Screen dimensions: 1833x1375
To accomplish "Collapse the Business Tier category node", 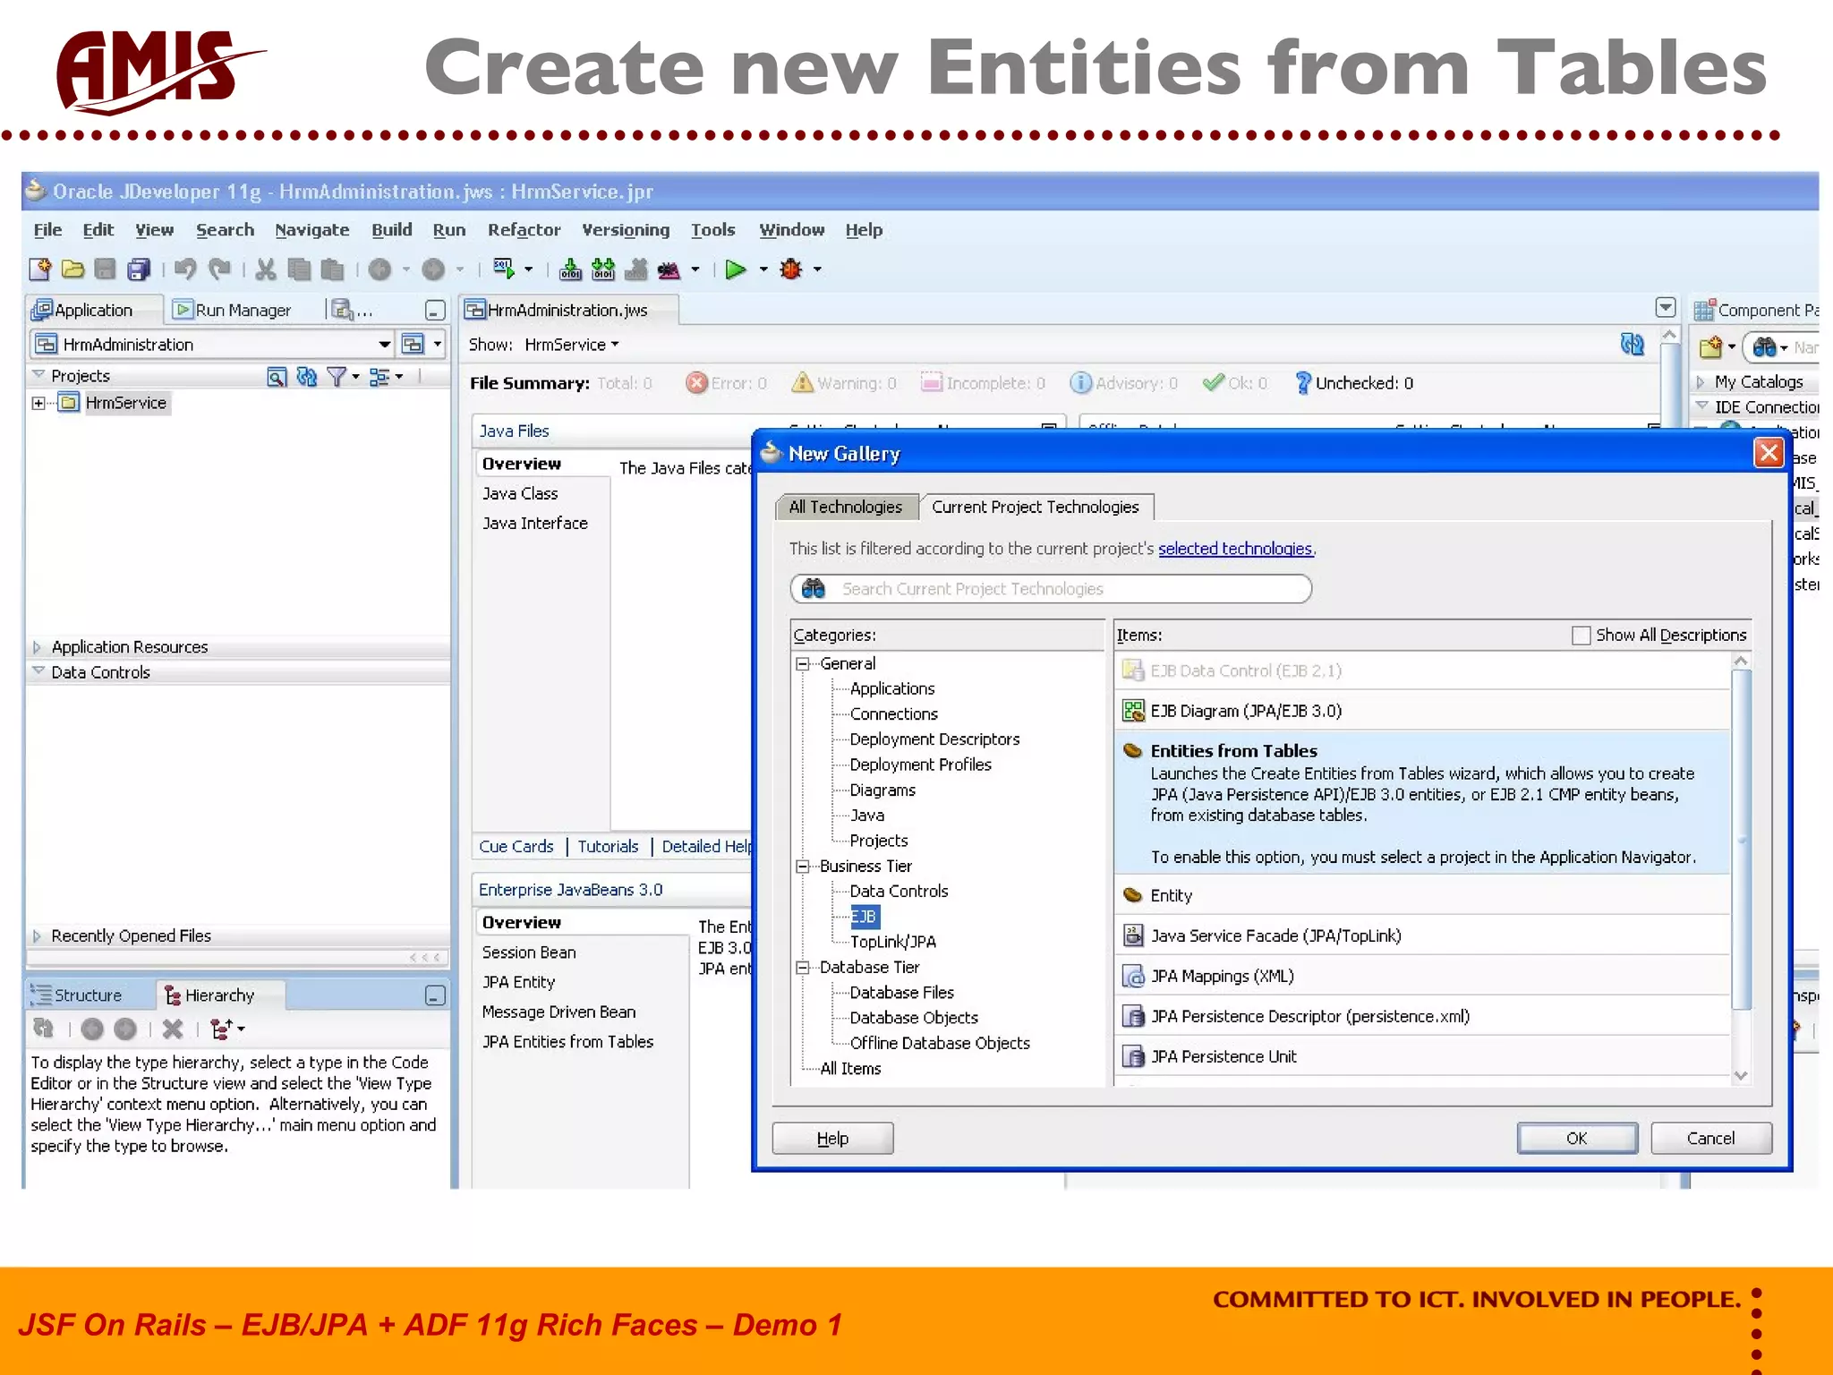I will tap(803, 867).
